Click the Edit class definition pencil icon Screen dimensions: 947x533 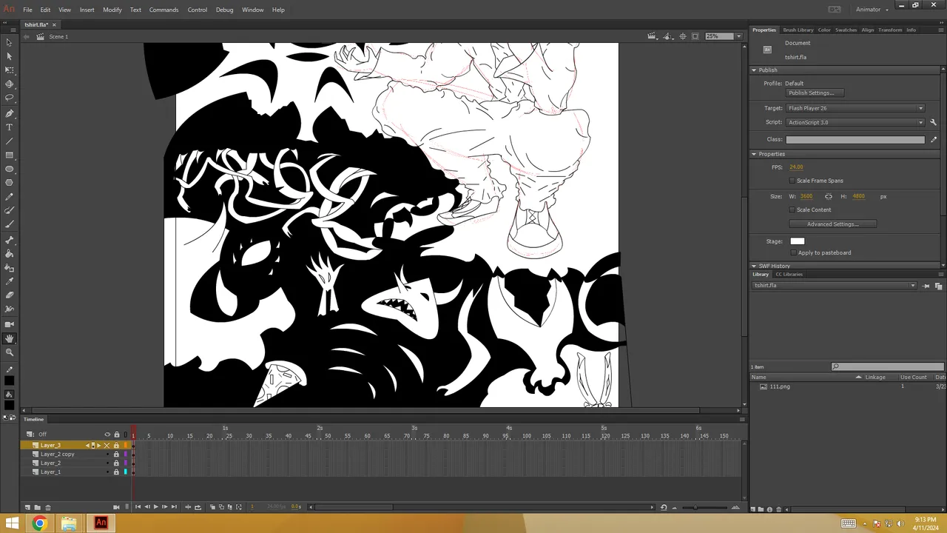tap(933, 139)
